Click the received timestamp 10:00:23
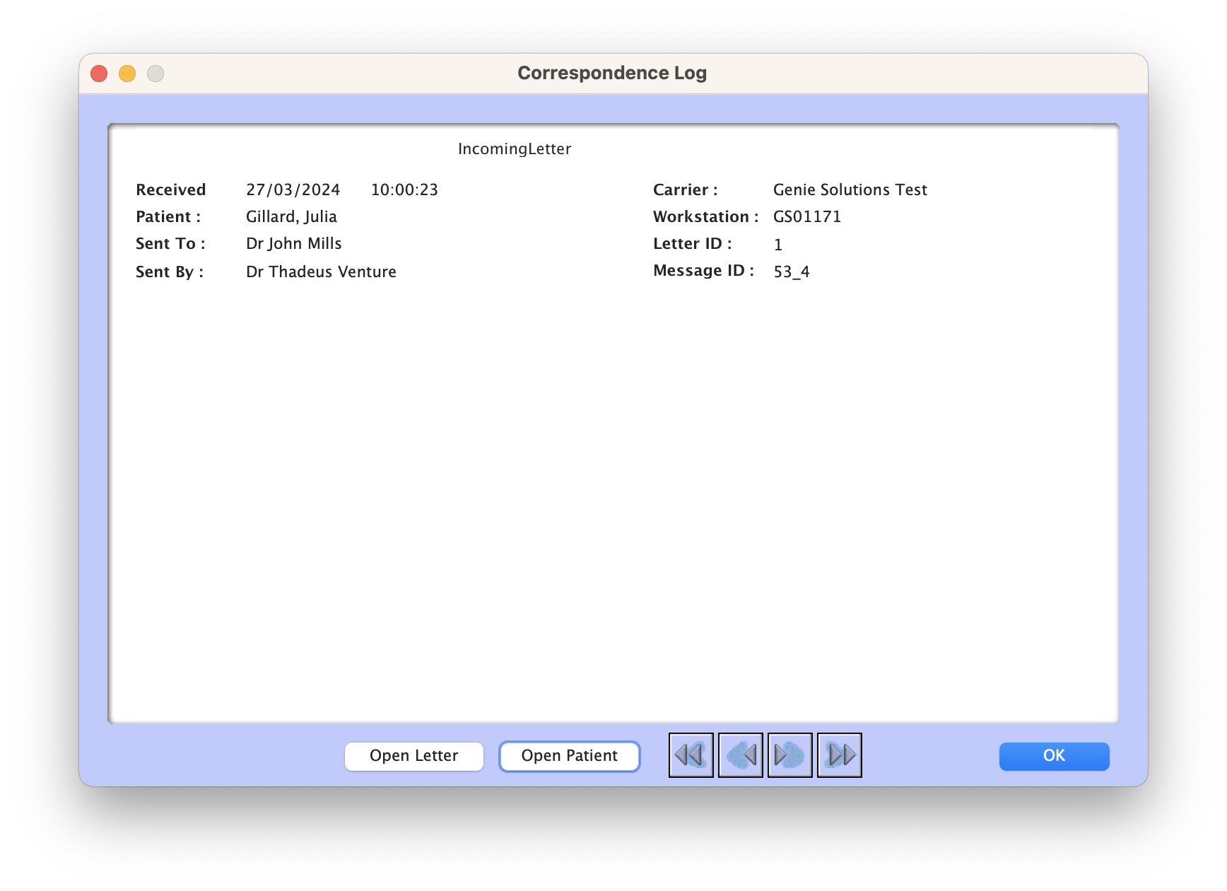Screen dimensions: 1227x891 (404, 190)
